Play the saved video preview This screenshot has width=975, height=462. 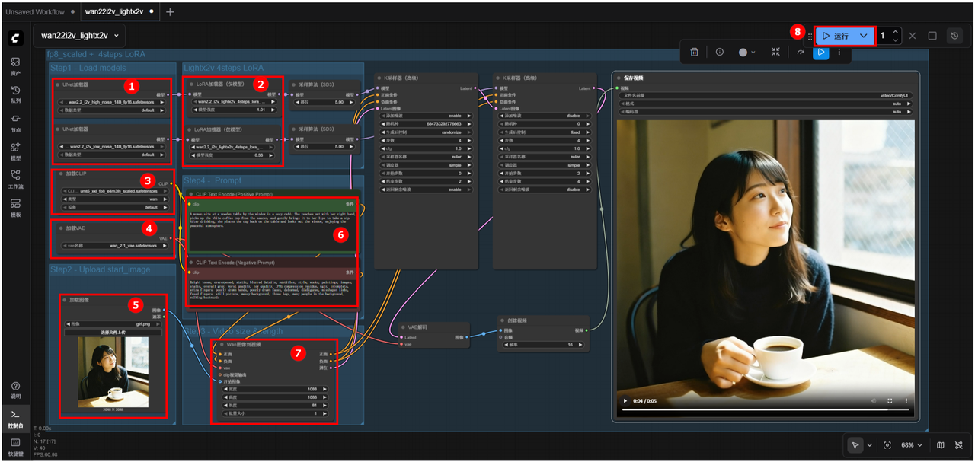pyautogui.click(x=626, y=401)
